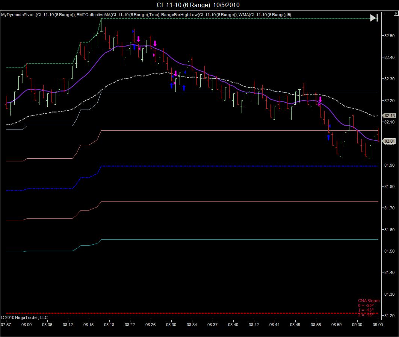
Task: Click the 08:40 time axis label
Action: click(233, 325)
